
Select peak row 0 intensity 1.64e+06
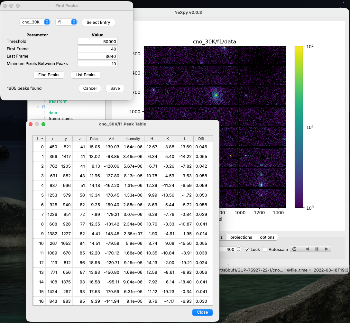(x=133, y=147)
